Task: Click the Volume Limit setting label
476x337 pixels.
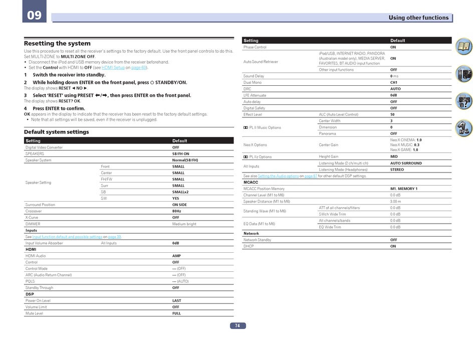Action: 36,307
